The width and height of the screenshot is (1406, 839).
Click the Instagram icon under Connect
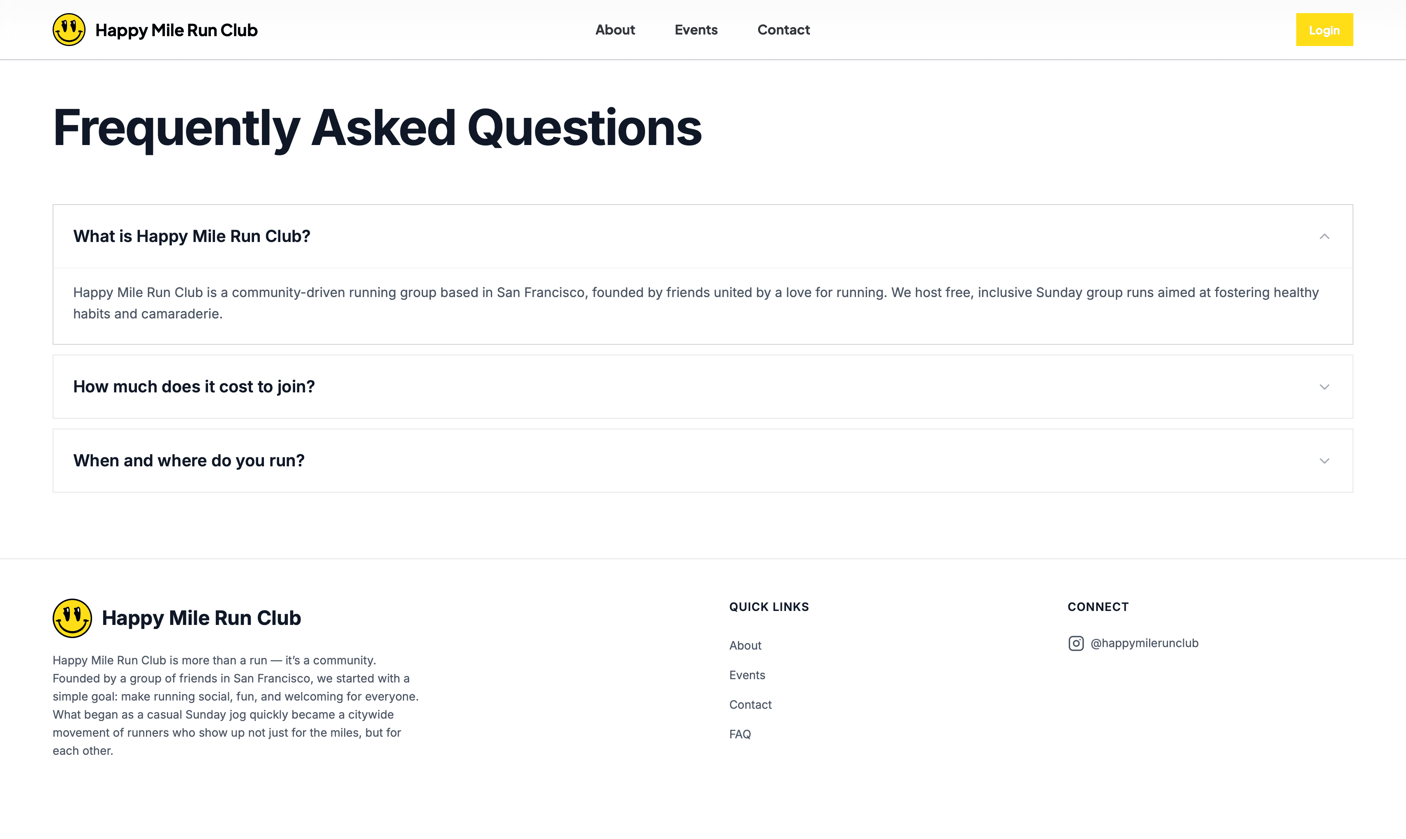click(1076, 643)
